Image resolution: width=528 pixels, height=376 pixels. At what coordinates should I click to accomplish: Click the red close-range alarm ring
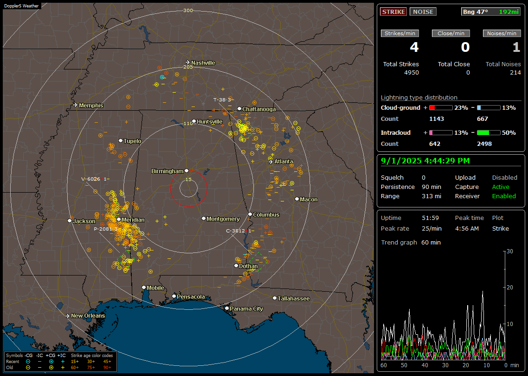(188, 188)
